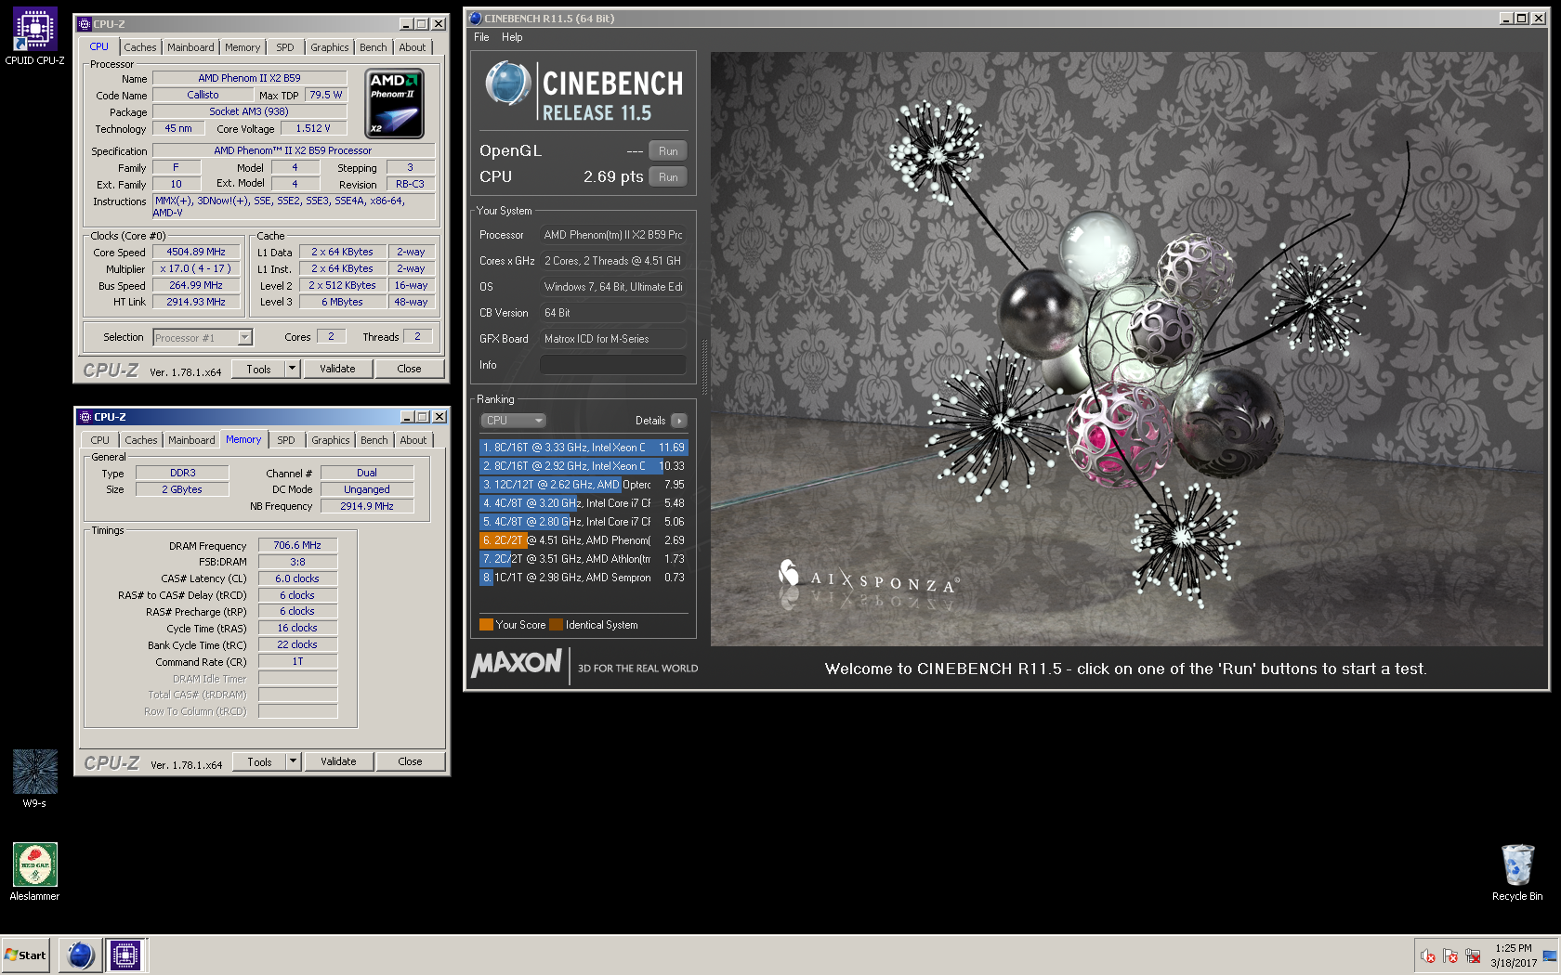Switch to Bench tab in upper CPU-Z
1561x975 pixels.
(374, 47)
